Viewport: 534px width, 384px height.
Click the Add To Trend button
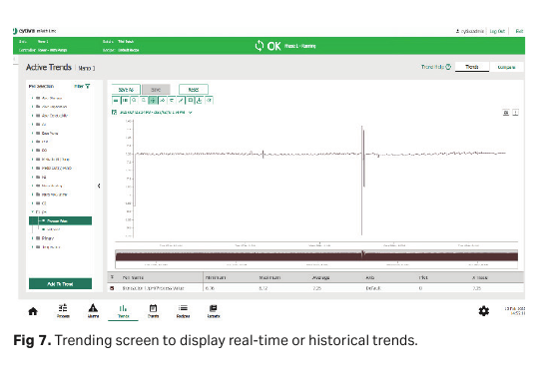tap(60, 284)
